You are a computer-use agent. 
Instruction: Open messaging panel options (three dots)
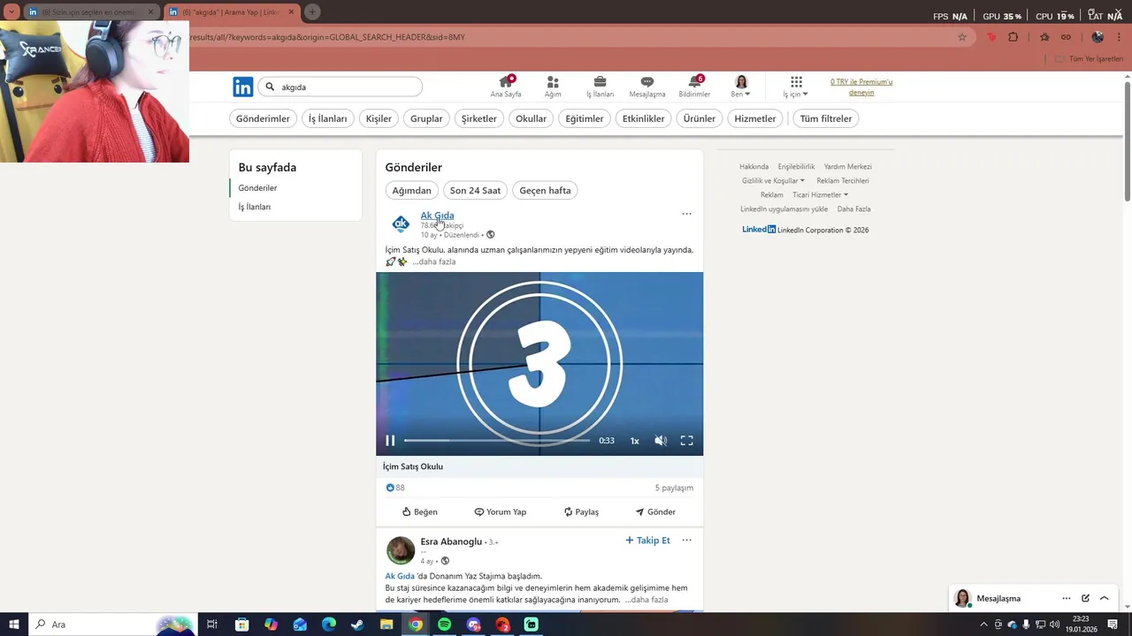point(1067,598)
